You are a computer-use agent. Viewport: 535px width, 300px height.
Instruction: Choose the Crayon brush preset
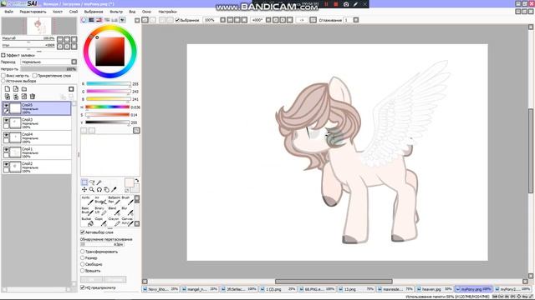click(114, 222)
